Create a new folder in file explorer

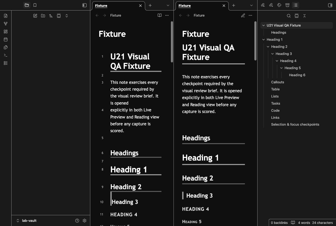43,16
